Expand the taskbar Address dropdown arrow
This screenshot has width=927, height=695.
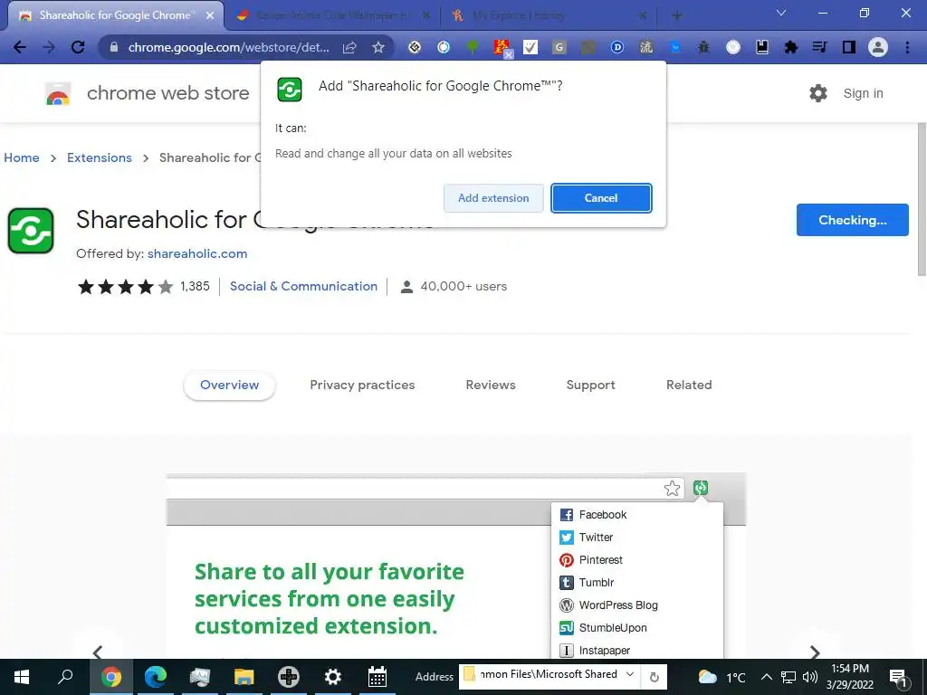(x=630, y=674)
